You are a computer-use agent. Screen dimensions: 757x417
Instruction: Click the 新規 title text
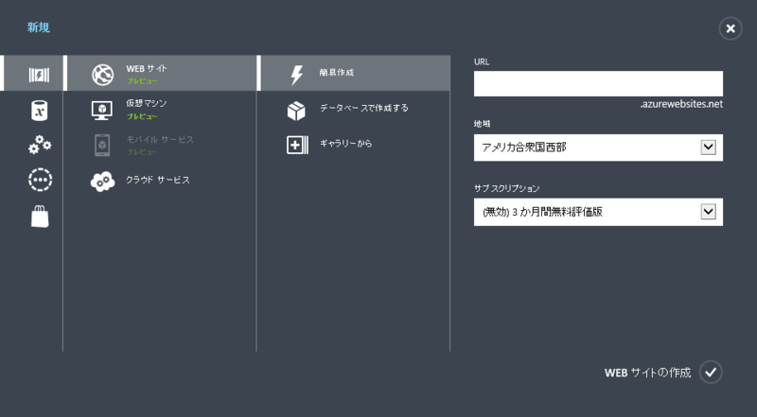pyautogui.click(x=39, y=27)
